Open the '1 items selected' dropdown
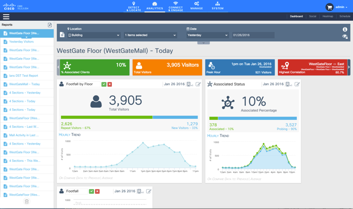Image resolution: width=353 pixels, height=209 pixels. coord(150,35)
